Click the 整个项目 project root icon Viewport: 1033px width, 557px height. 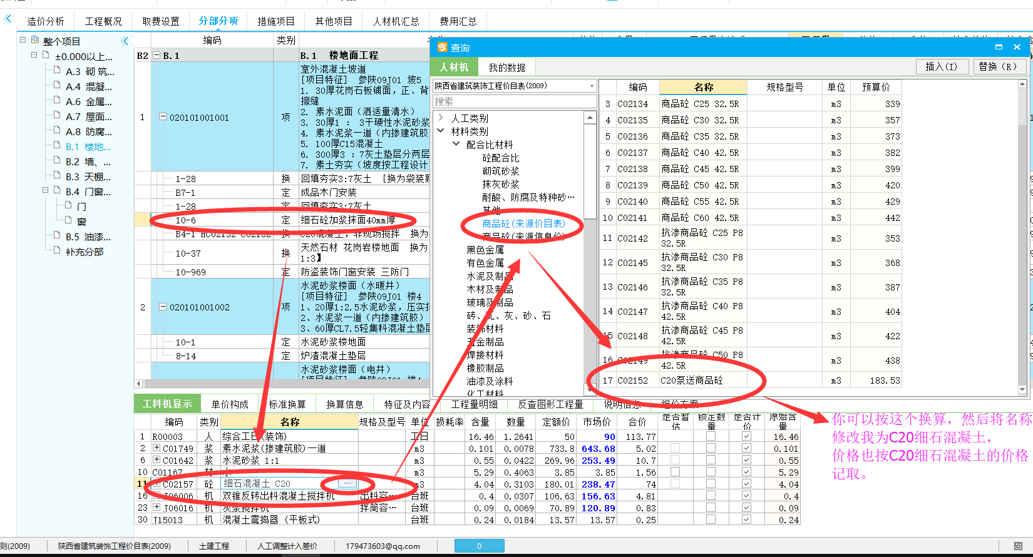[x=35, y=40]
